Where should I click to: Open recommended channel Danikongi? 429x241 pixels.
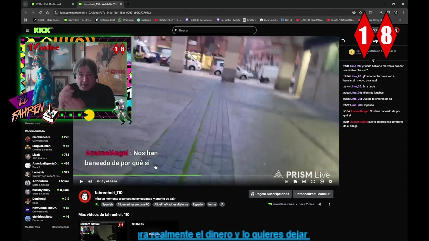[47, 200]
